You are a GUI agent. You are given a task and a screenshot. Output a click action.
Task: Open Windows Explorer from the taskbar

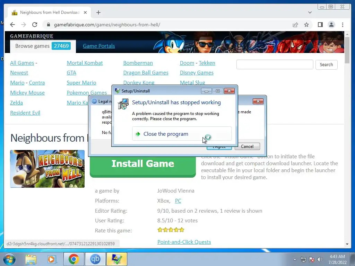tap(31, 259)
